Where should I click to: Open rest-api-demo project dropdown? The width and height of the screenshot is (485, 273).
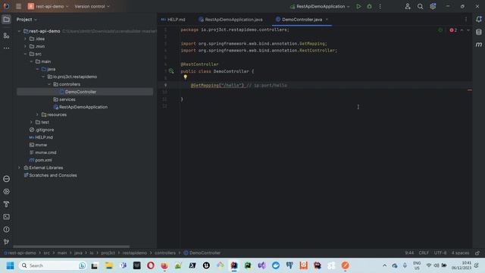click(x=48, y=6)
